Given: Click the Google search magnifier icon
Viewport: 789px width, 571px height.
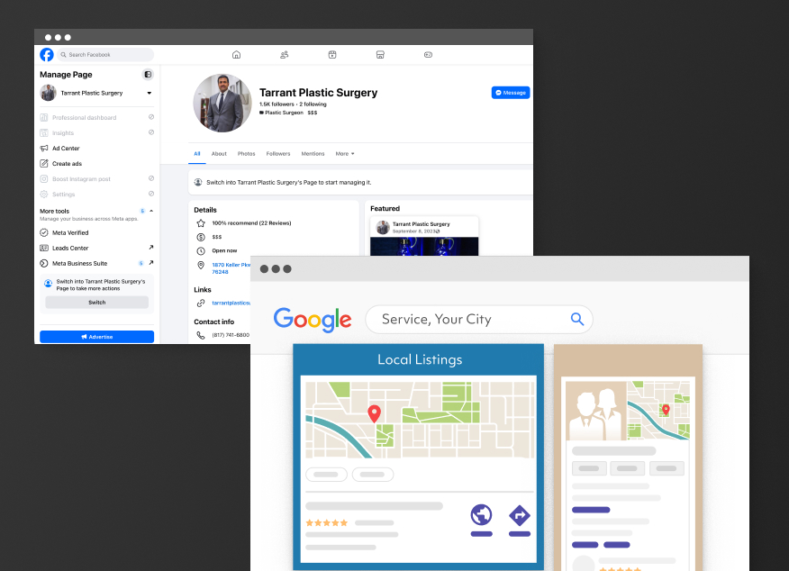Looking at the screenshot, I should point(577,319).
